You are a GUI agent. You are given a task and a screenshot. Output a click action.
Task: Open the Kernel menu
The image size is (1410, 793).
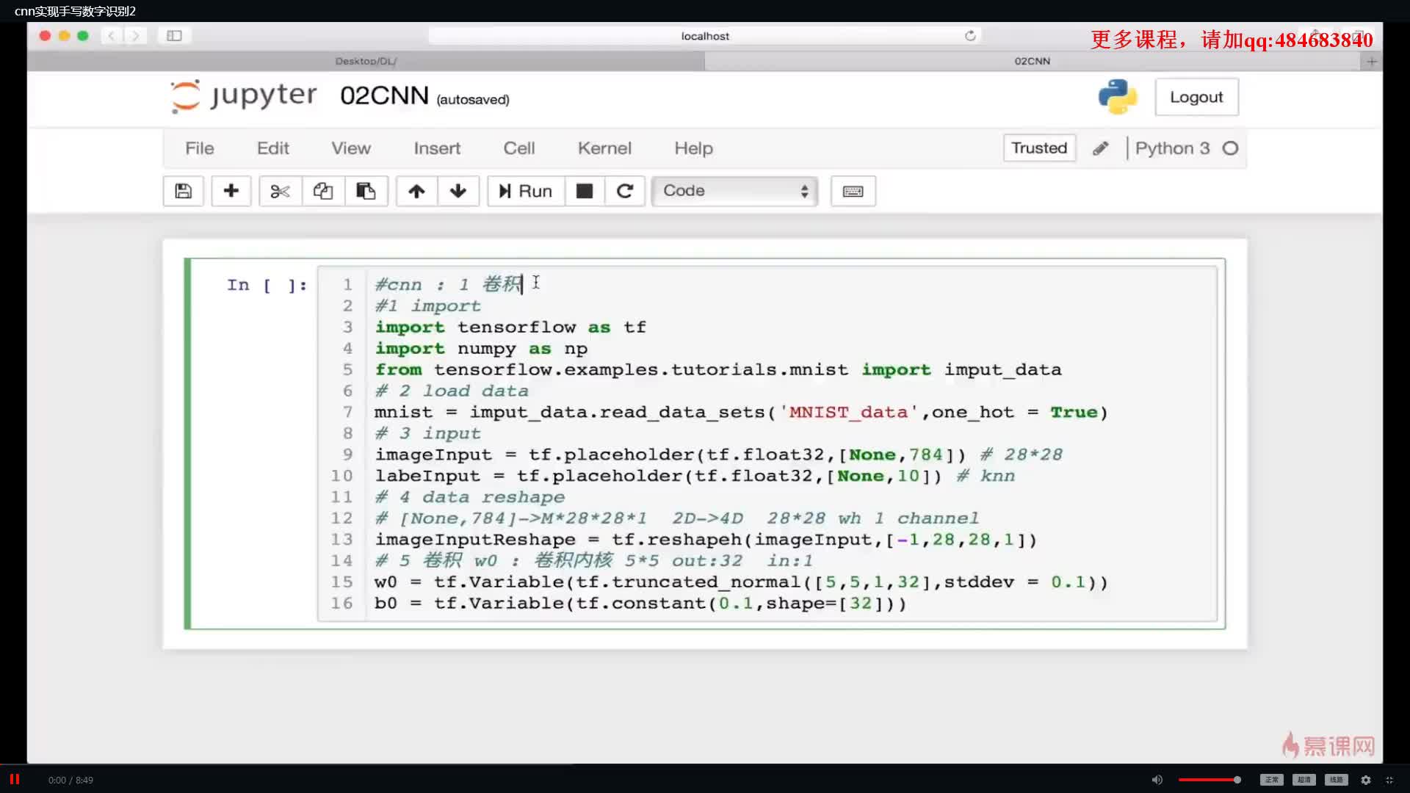pos(604,147)
